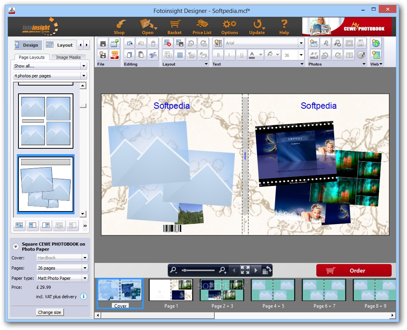Open the Shop from the top toolbar
The image size is (407, 330).
(x=119, y=27)
